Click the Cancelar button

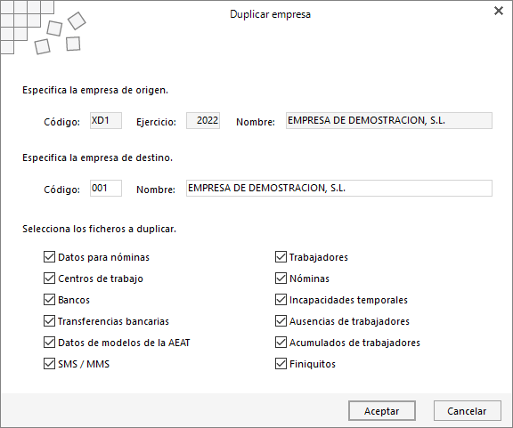468,411
